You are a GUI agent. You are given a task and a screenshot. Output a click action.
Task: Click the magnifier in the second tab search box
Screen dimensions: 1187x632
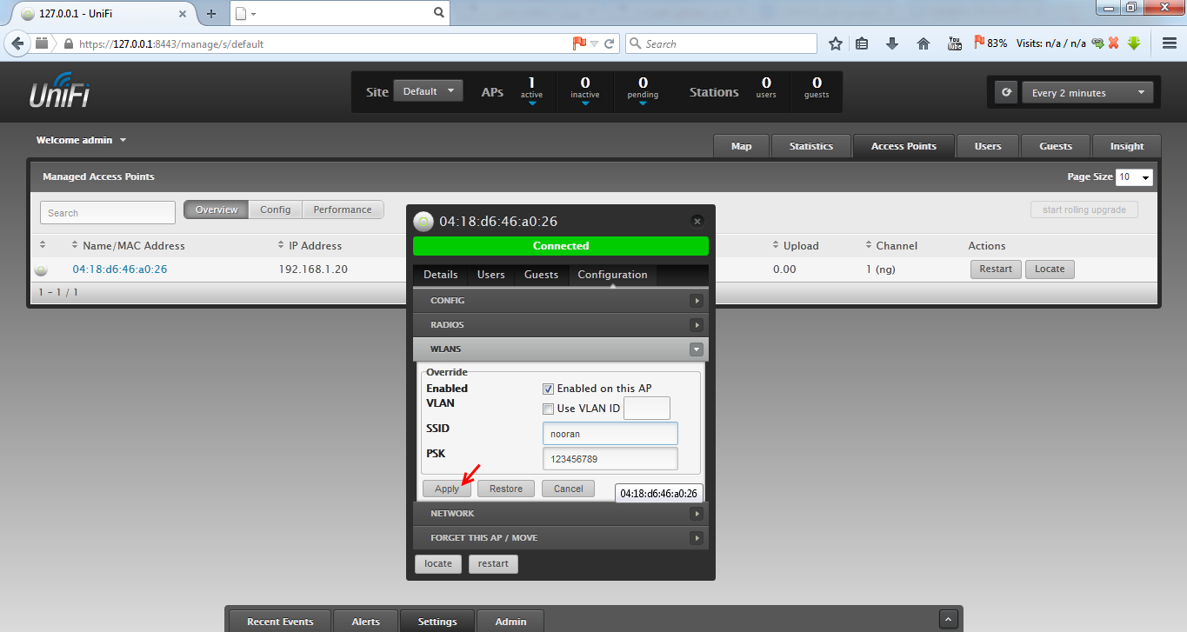(438, 13)
